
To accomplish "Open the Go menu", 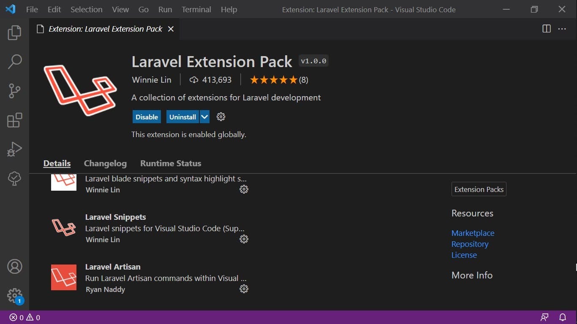I will pyautogui.click(x=144, y=9).
